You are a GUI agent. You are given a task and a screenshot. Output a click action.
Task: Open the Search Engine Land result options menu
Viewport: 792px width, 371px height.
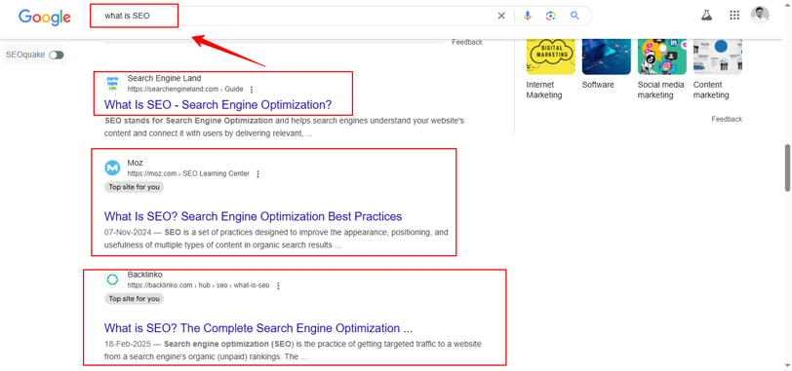[252, 90]
